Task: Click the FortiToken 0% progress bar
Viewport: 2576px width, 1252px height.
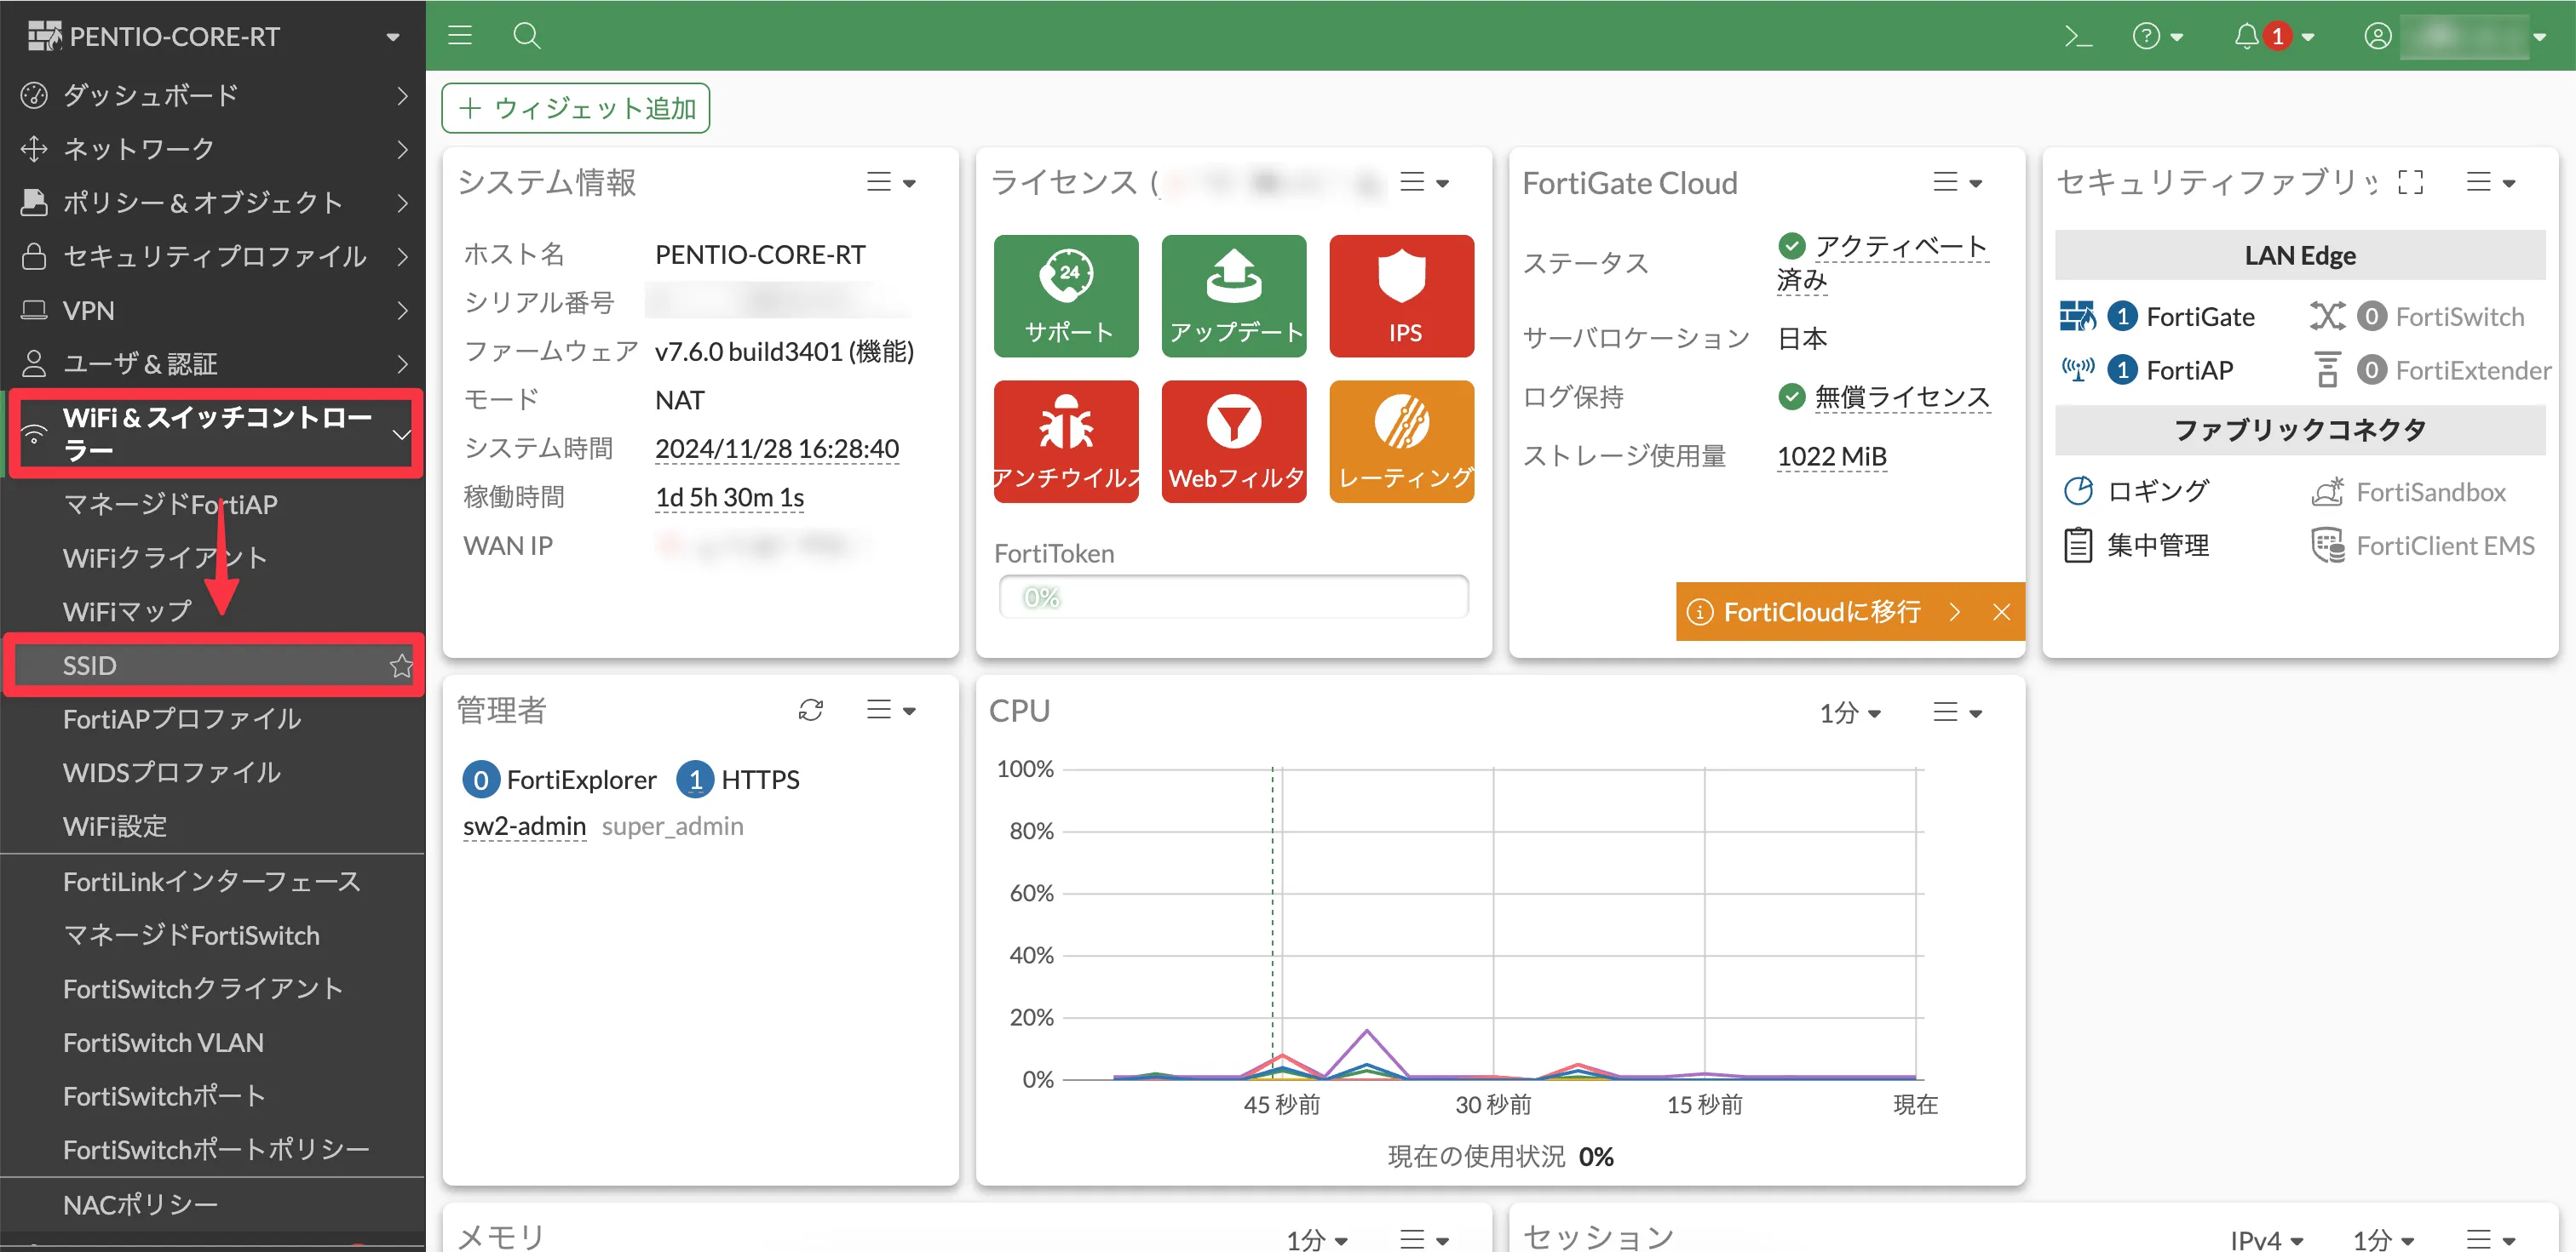Action: pos(1234,597)
